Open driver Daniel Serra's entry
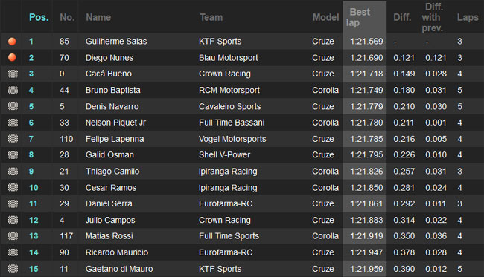 click(109, 203)
